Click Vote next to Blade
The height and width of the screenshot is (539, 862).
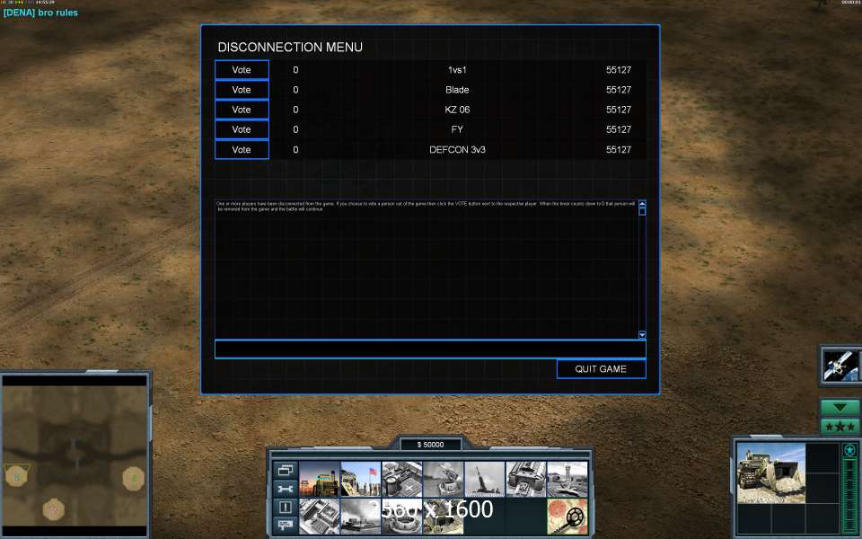242,90
